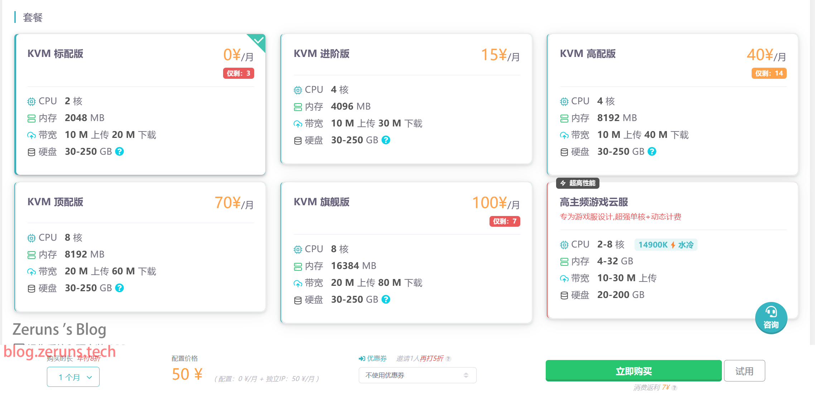Screen dimensions: 815x394
Task: Open the 咨询 headset support bubble
Action: point(771,318)
